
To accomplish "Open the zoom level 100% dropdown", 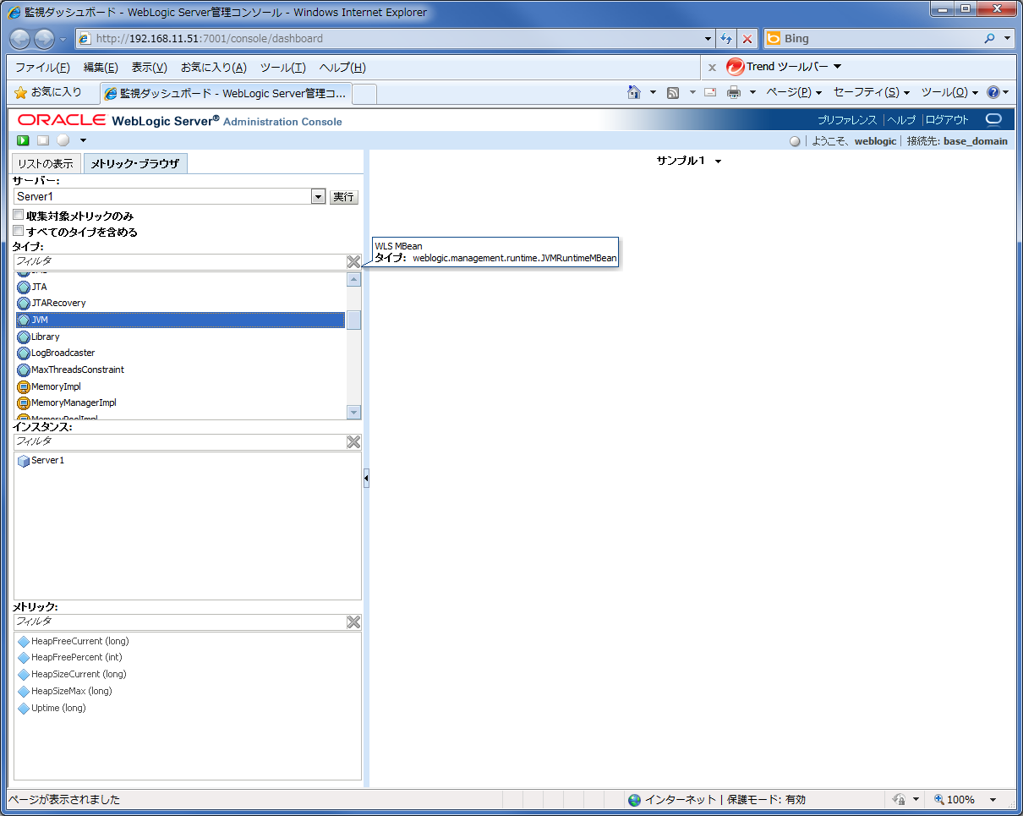I will [993, 800].
